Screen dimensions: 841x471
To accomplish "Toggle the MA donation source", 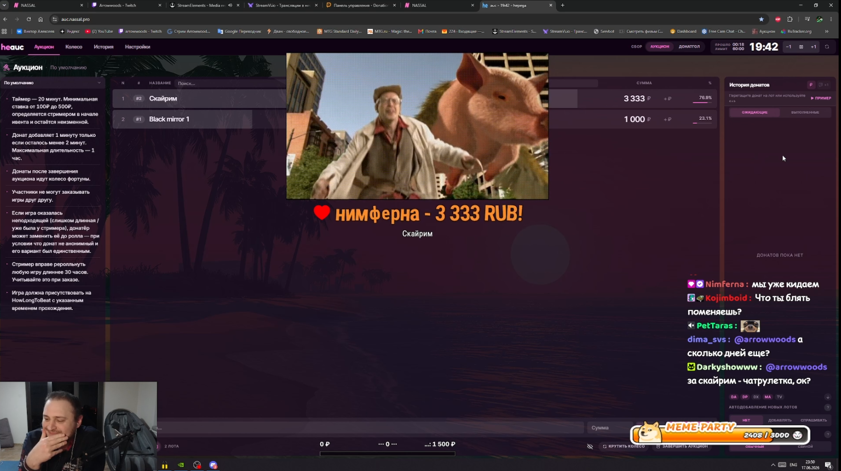I will [768, 397].
